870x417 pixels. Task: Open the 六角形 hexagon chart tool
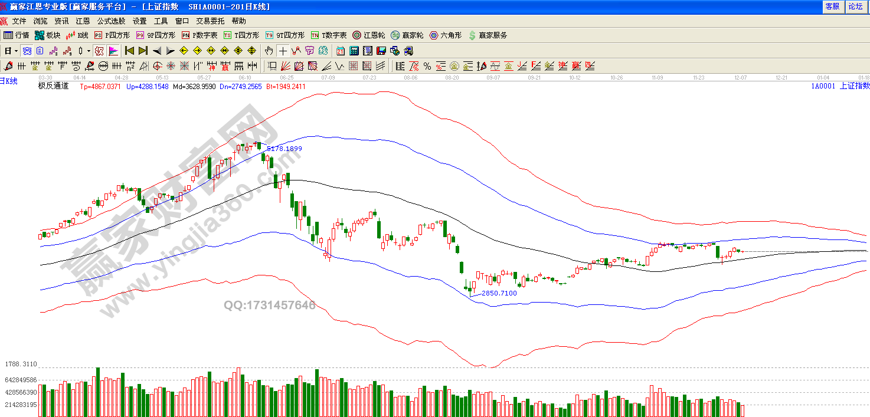point(446,35)
